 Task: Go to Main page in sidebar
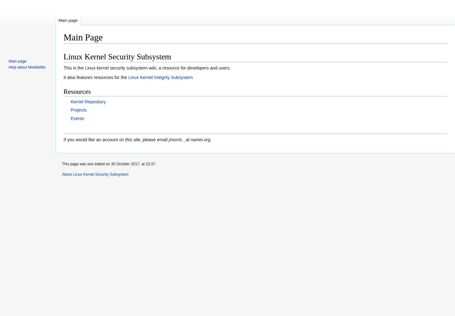click(17, 61)
